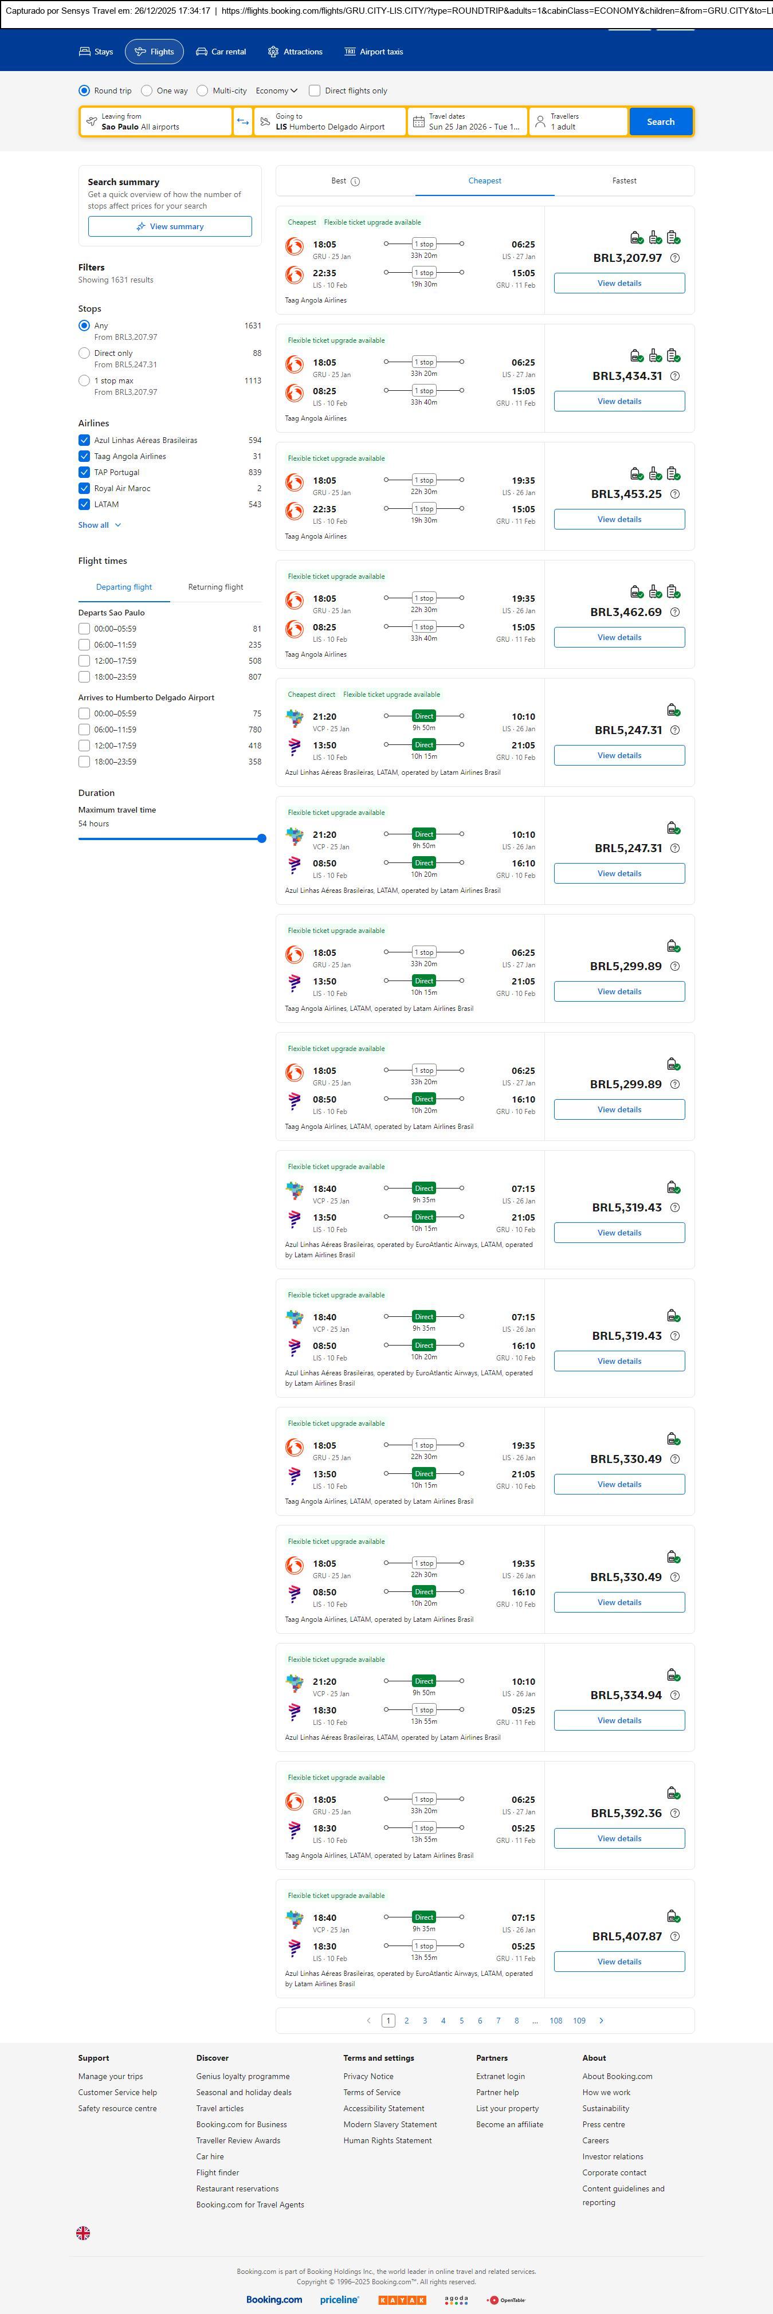The height and width of the screenshot is (2314, 773).
Task: Click the UK flag language icon
Action: pyautogui.click(x=83, y=2232)
